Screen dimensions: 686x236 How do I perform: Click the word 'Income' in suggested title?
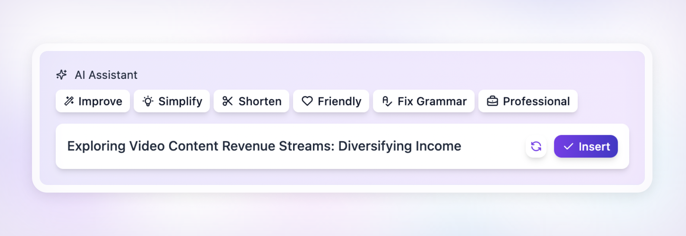tap(438, 146)
